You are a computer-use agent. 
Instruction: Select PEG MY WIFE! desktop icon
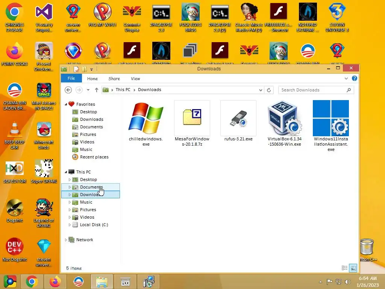102,15
